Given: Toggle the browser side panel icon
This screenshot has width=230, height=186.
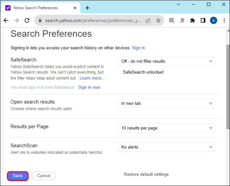Looking at the screenshot, I should [203, 20].
